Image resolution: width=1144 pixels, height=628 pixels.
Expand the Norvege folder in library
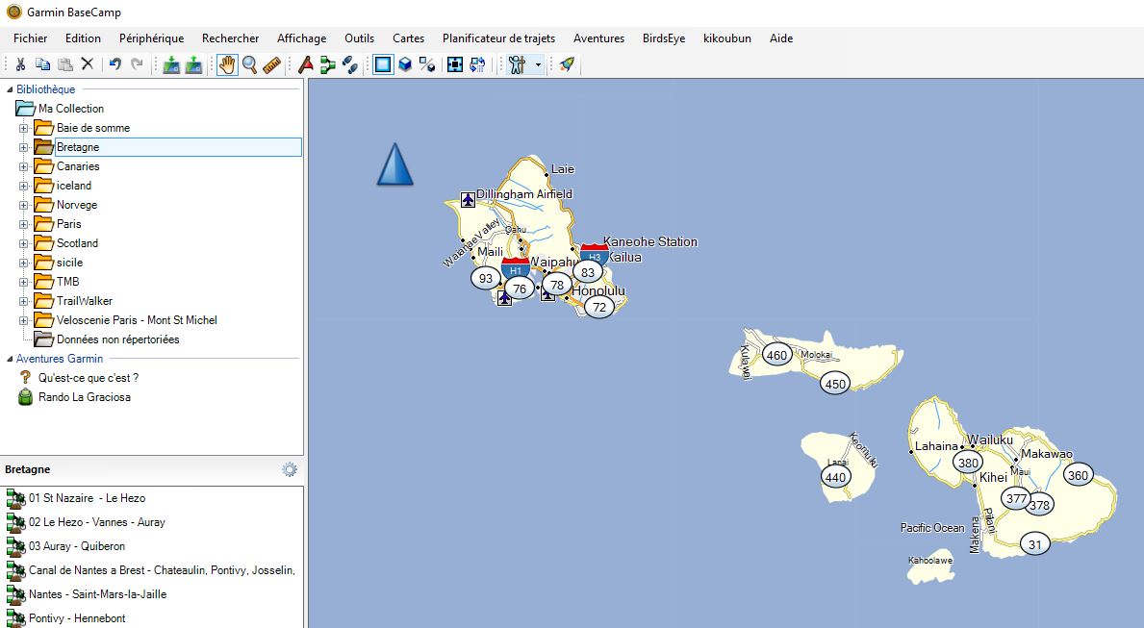[x=24, y=205]
